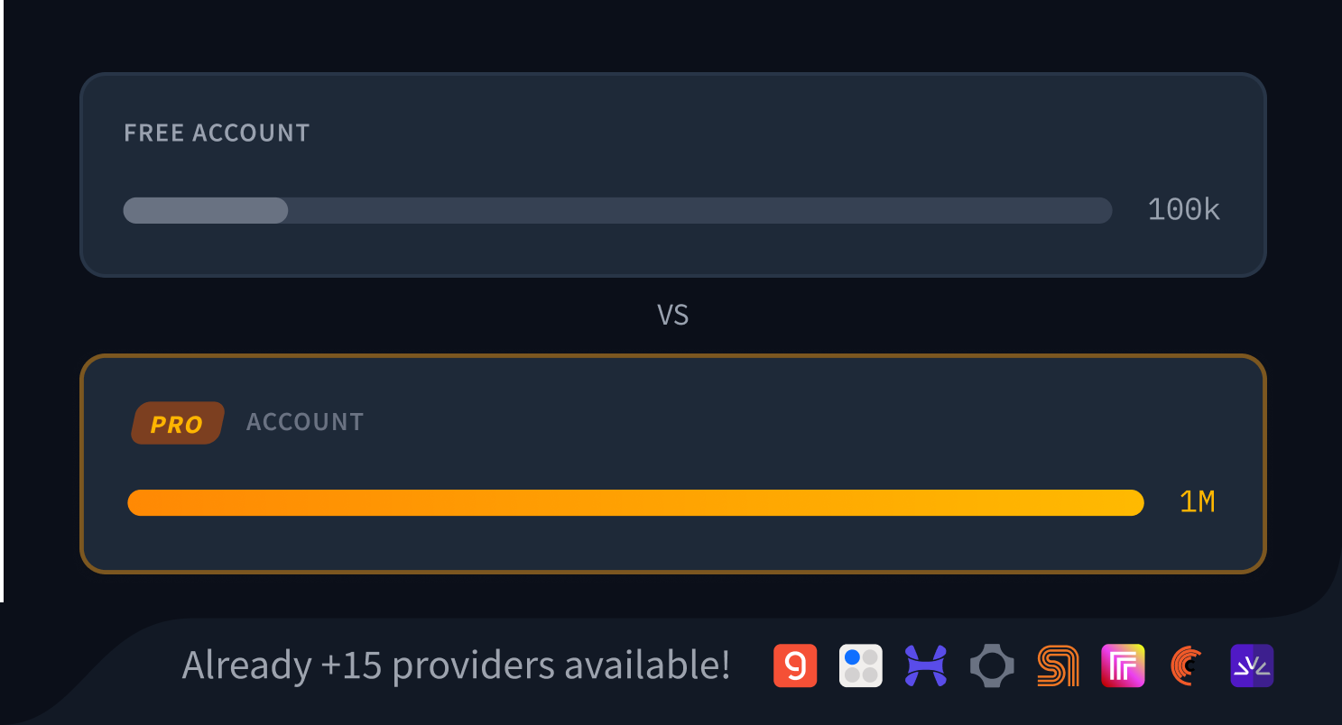The image size is (1342, 725).
Task: Click the gray gear-shaped provider icon
Action: coord(991,665)
